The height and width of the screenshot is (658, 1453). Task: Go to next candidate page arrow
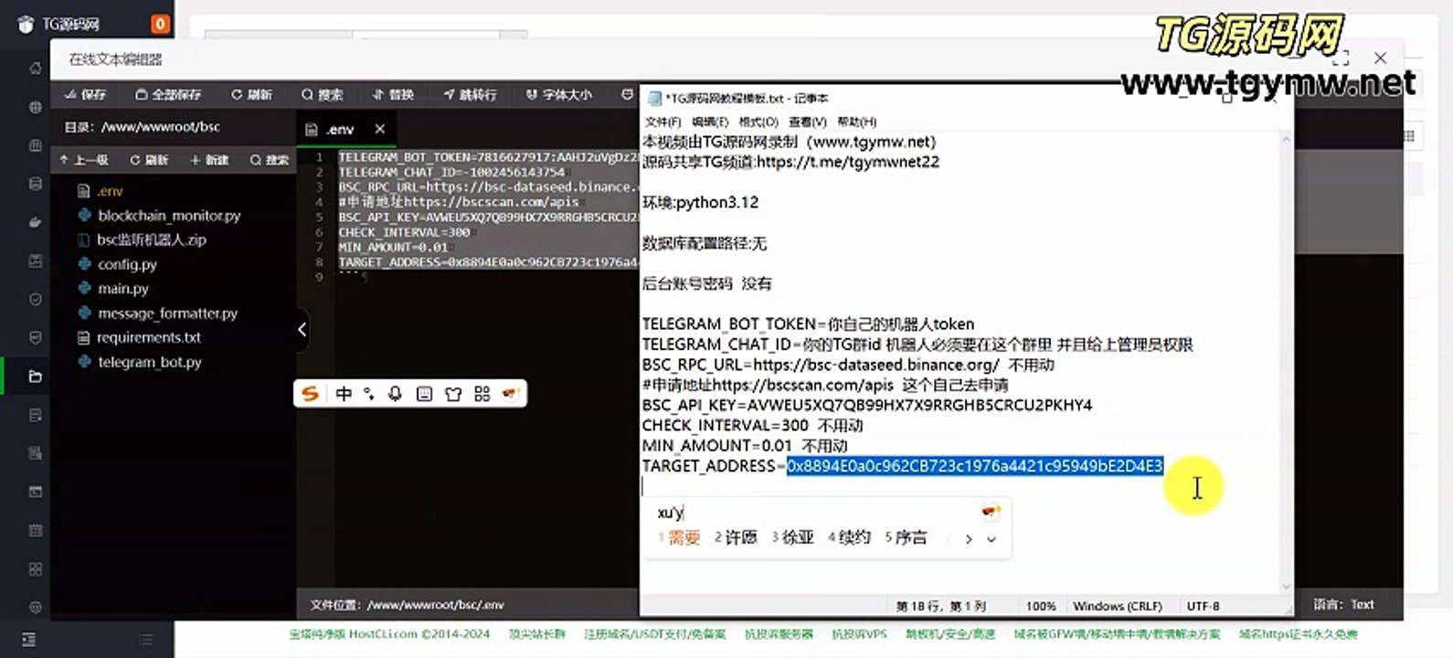(969, 539)
